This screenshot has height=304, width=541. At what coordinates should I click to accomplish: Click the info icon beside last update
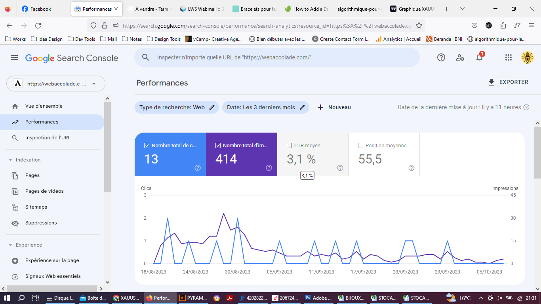(526, 107)
